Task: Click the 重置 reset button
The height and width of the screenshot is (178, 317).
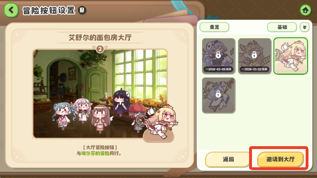Action: coord(214,27)
